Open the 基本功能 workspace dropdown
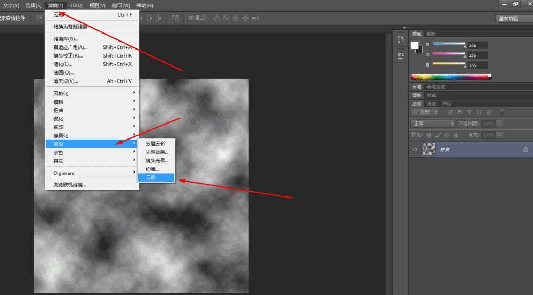 (x=512, y=19)
